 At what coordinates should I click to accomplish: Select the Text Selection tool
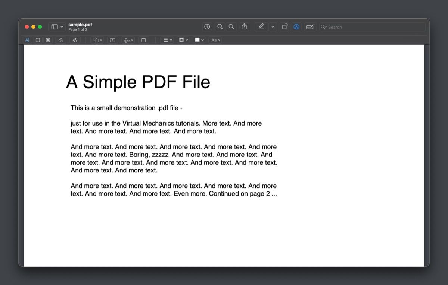tap(27, 40)
